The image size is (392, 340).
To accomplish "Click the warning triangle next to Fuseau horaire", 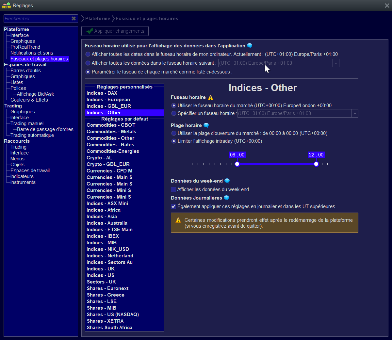I will tap(211, 97).
